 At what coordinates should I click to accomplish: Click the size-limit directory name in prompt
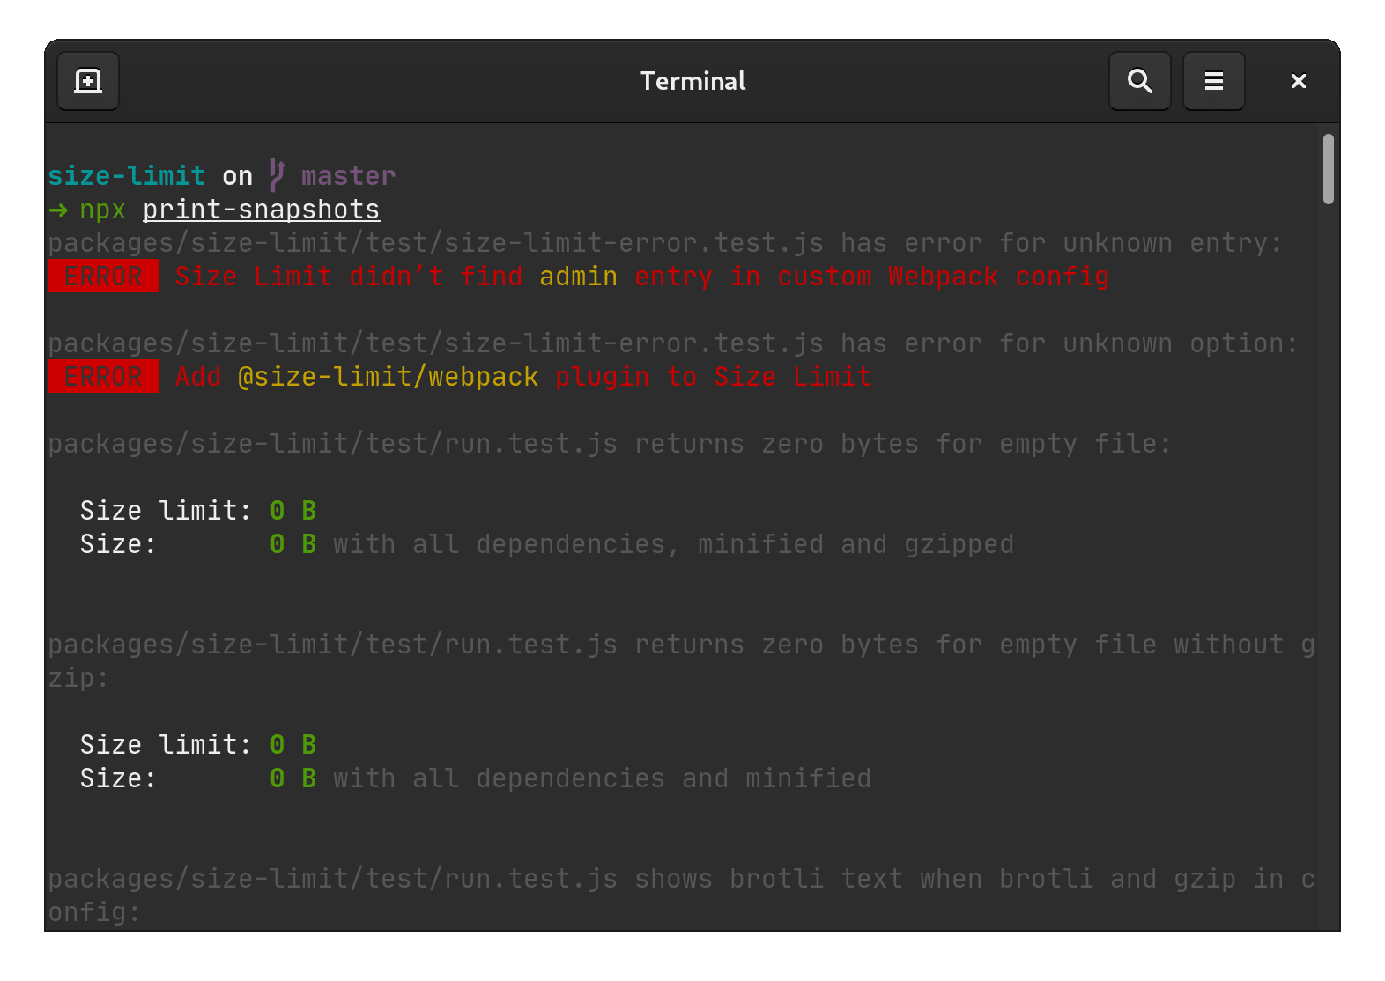[127, 176]
